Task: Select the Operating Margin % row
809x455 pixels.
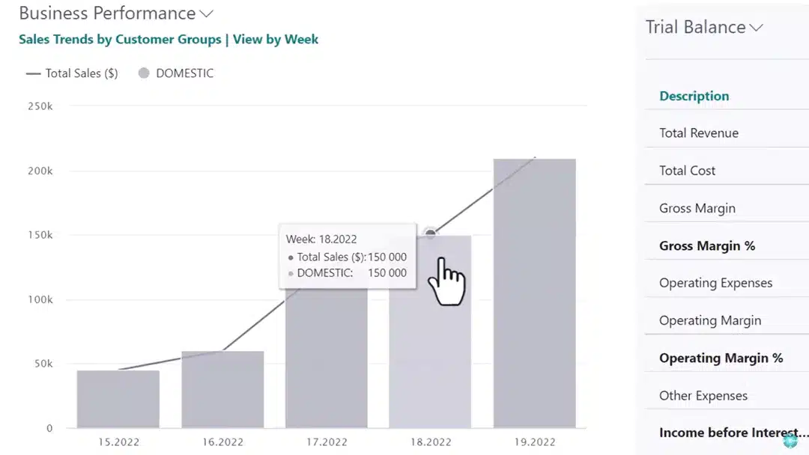Action: click(x=721, y=358)
